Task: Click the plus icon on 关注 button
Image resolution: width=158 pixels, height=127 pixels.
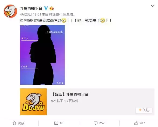Action: (140, 110)
